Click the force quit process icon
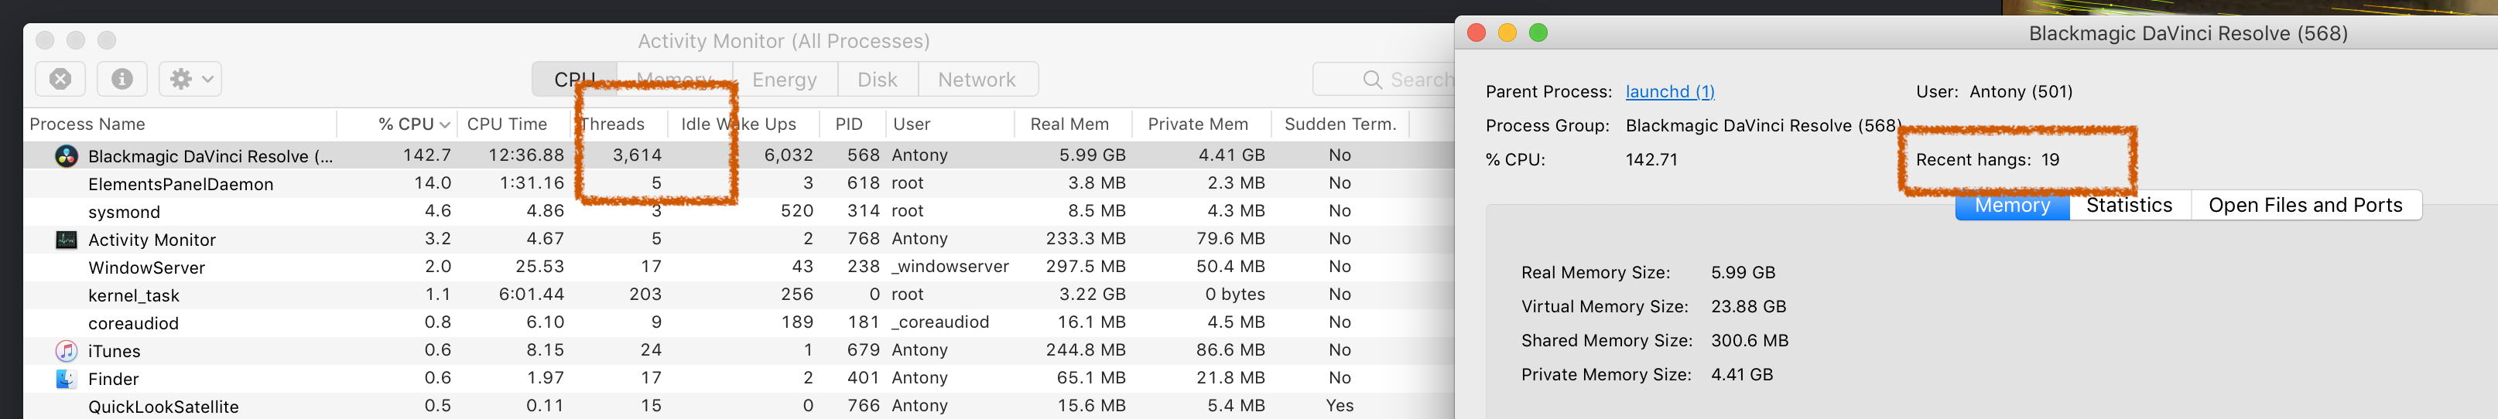 pyautogui.click(x=60, y=78)
